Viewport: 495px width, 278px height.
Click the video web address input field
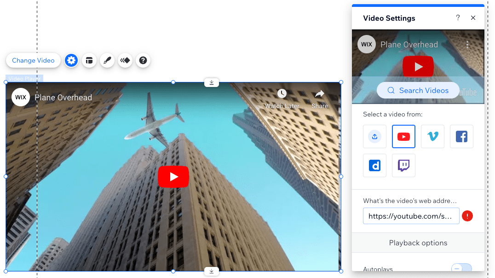(411, 216)
